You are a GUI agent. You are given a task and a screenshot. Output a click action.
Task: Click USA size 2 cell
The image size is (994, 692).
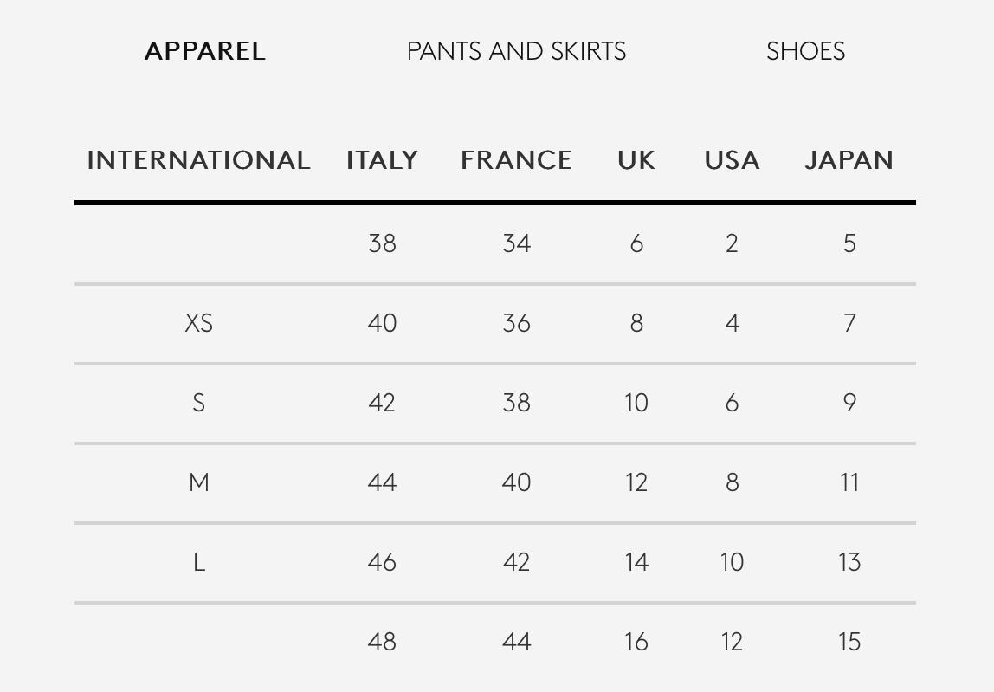click(732, 243)
